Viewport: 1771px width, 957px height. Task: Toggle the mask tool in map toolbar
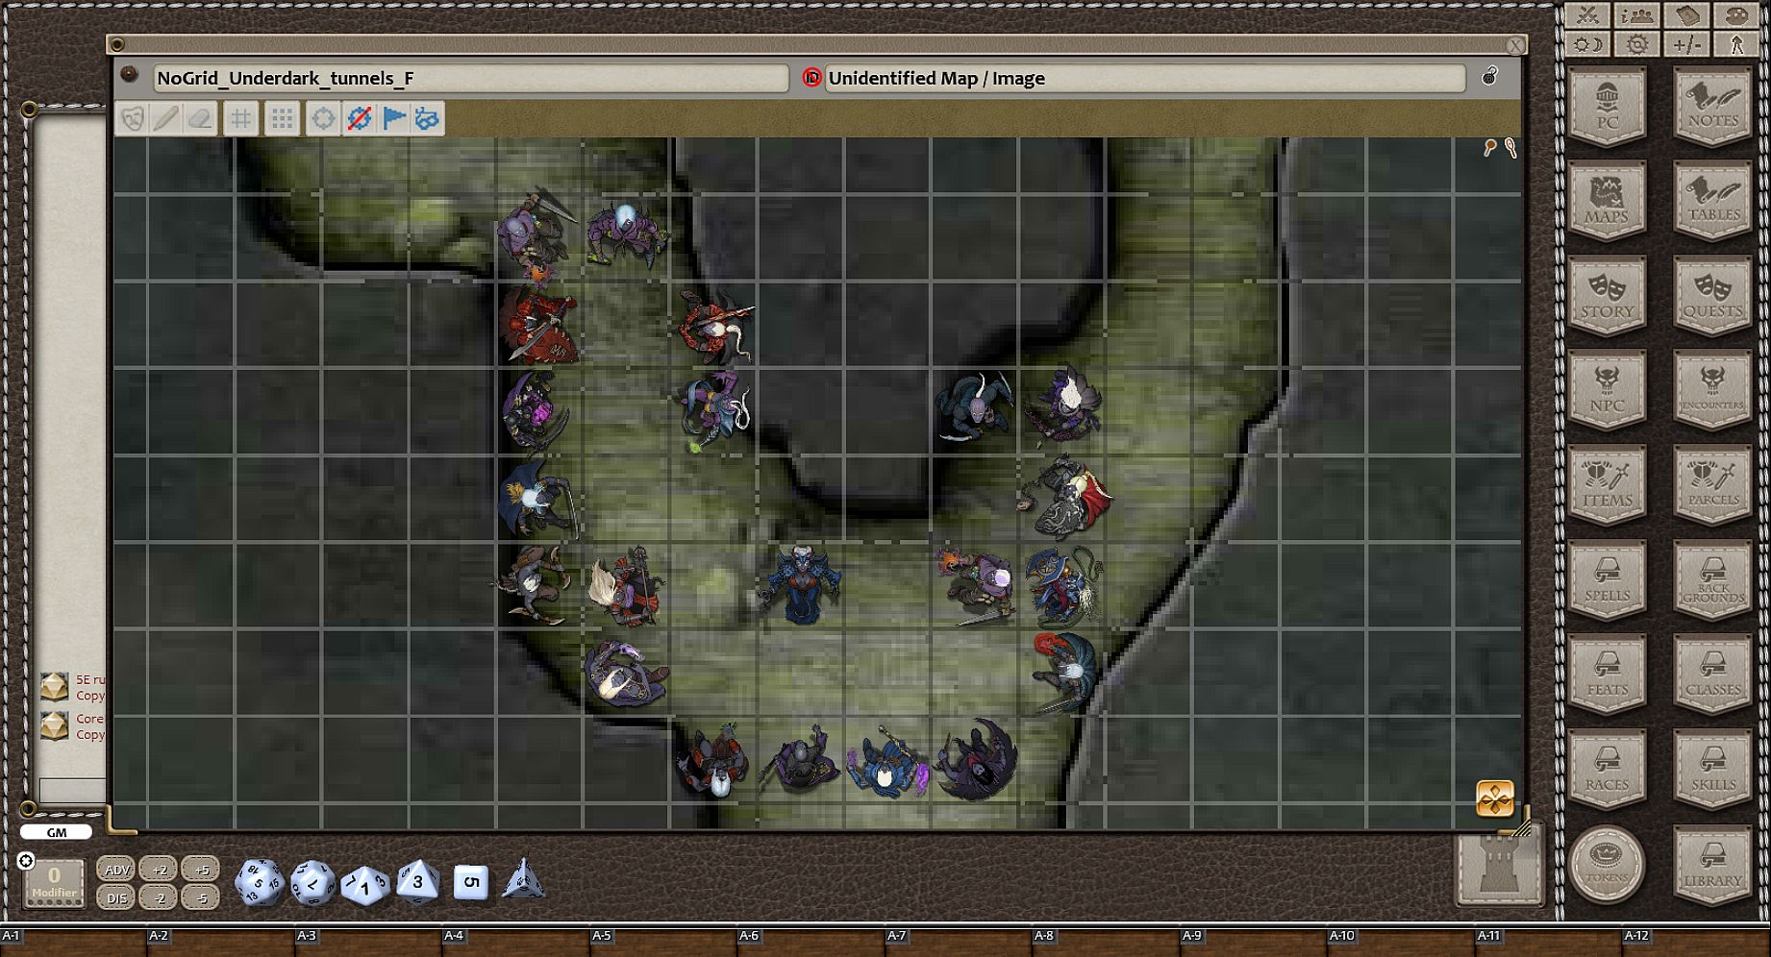pyautogui.click(x=133, y=118)
